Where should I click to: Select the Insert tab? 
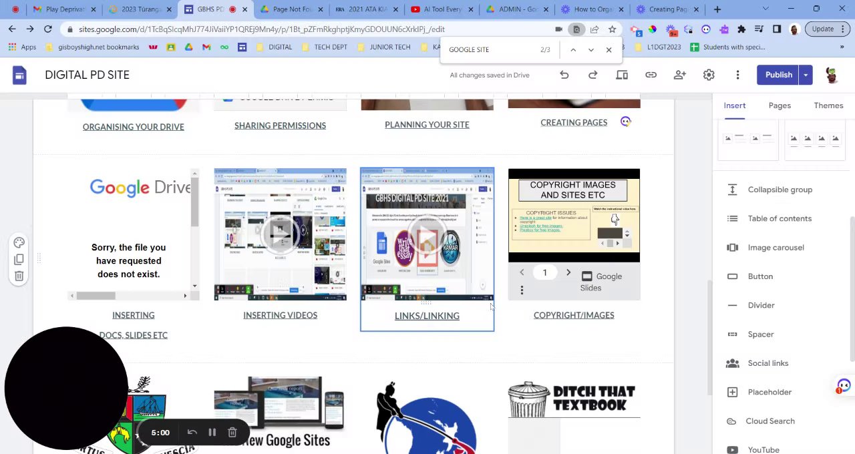[734, 105]
